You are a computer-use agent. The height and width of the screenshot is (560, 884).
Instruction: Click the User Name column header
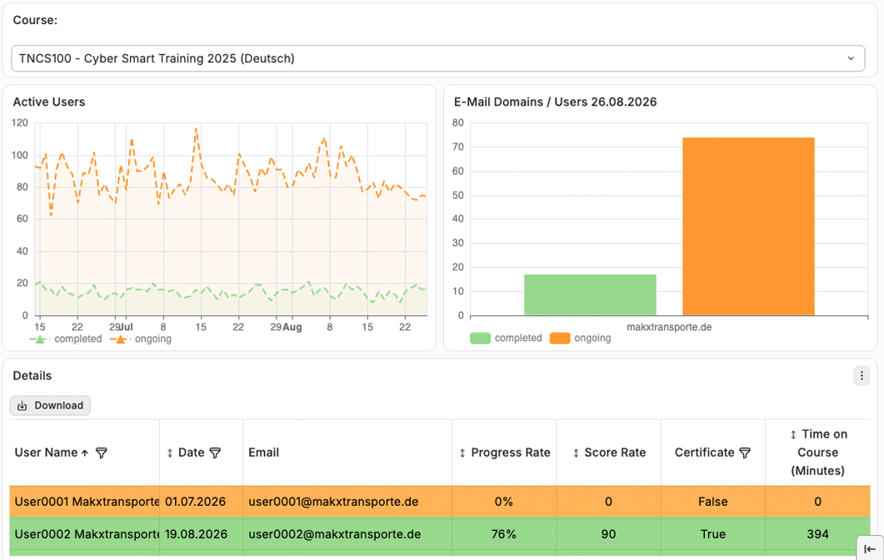point(46,453)
